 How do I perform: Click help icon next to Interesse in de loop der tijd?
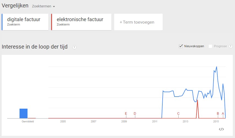tap(74, 47)
